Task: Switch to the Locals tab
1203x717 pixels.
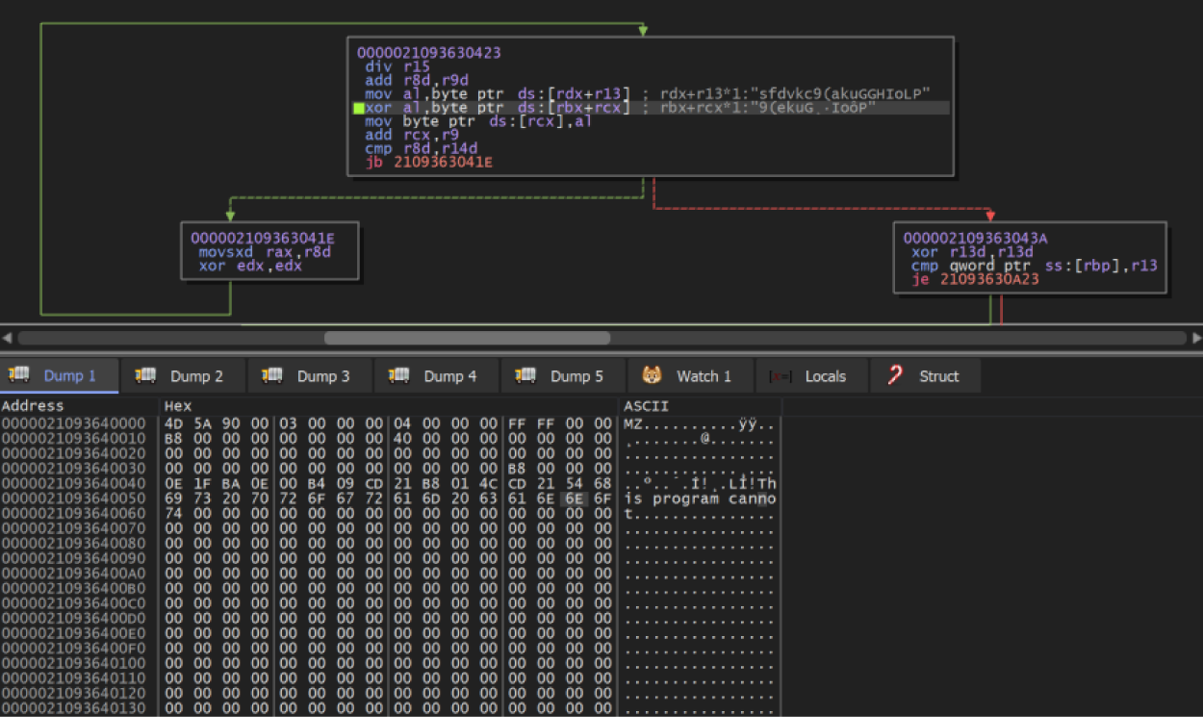Action: pyautogui.click(x=811, y=376)
